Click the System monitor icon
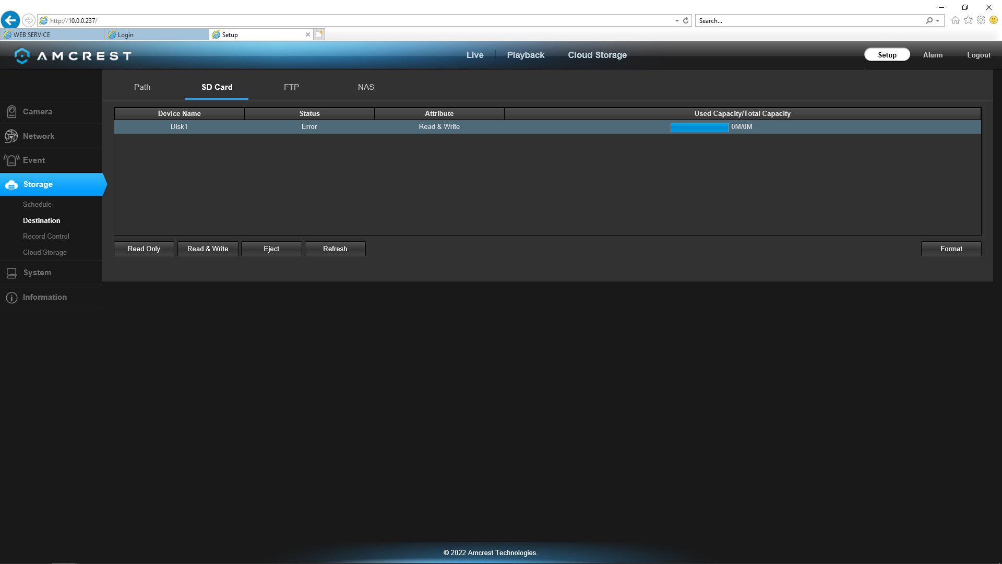 pos(11,273)
